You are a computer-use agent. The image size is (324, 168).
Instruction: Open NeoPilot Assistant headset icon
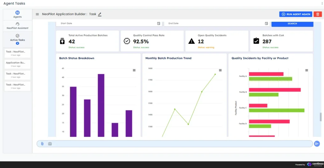click(x=17, y=24)
